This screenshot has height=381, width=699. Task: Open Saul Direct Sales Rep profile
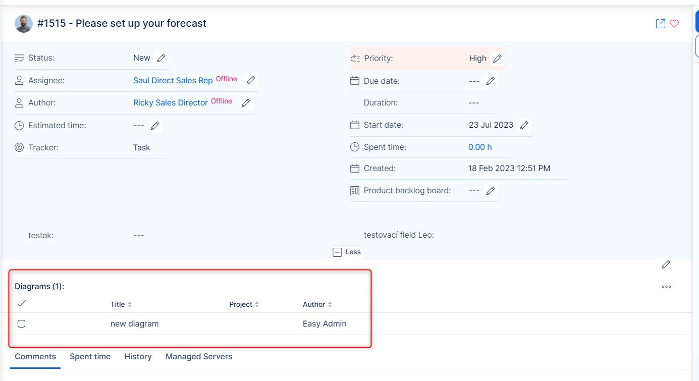click(x=173, y=81)
